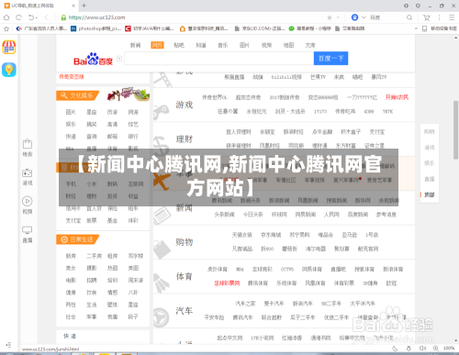Jump to 顶部 in right floating nav

pyautogui.click(x=430, y=194)
